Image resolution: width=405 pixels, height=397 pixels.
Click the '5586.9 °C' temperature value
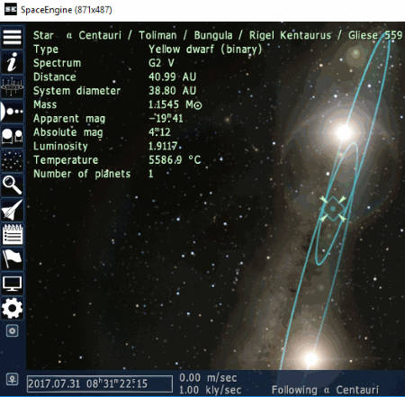(x=175, y=159)
